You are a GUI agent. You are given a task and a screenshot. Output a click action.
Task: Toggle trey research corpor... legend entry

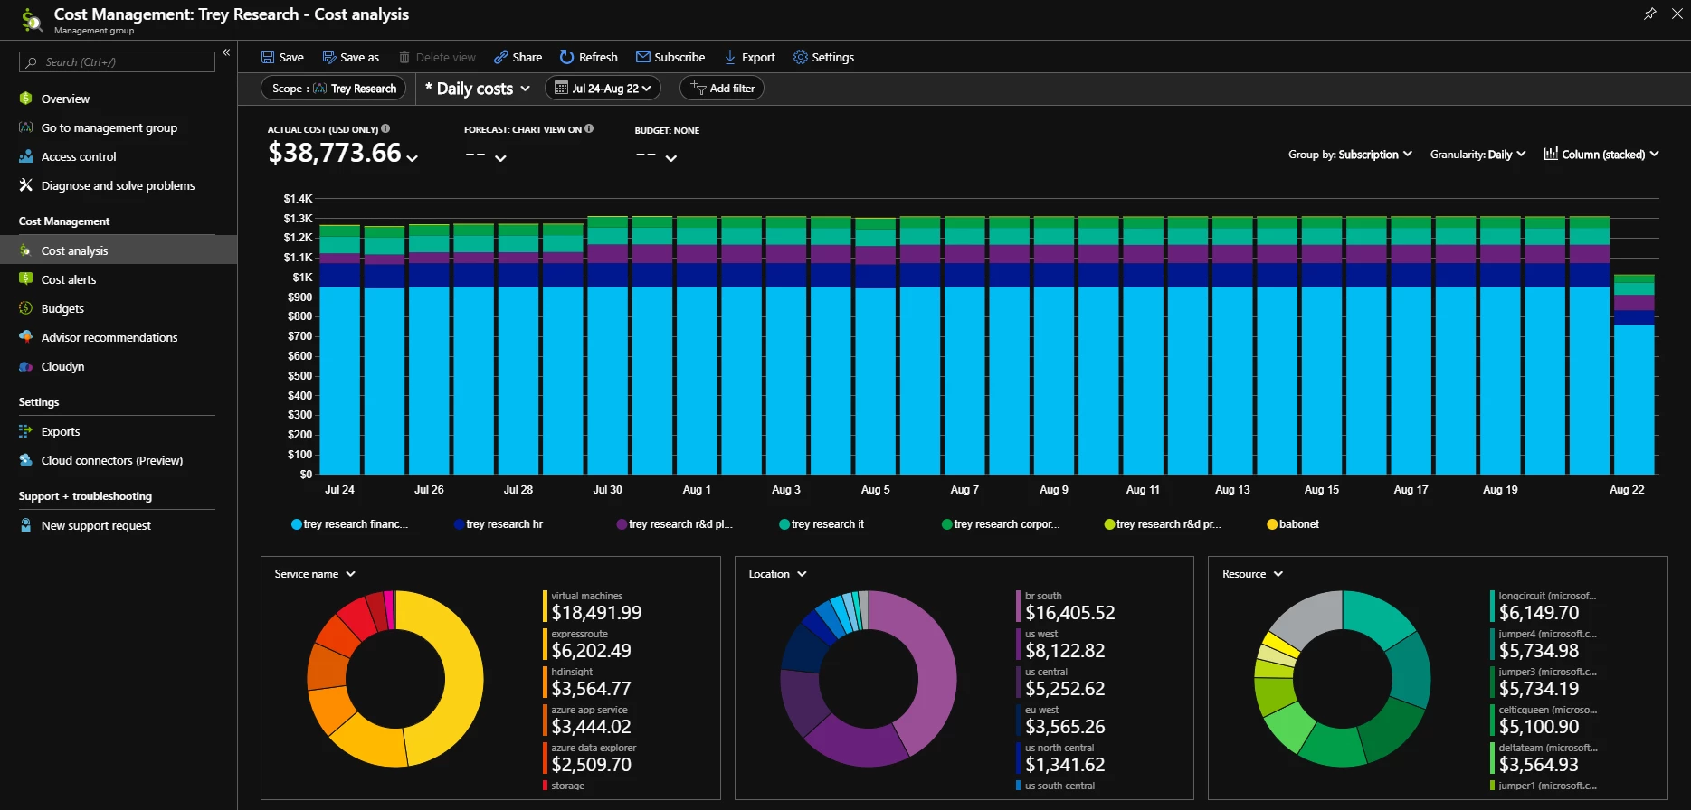[1001, 524]
